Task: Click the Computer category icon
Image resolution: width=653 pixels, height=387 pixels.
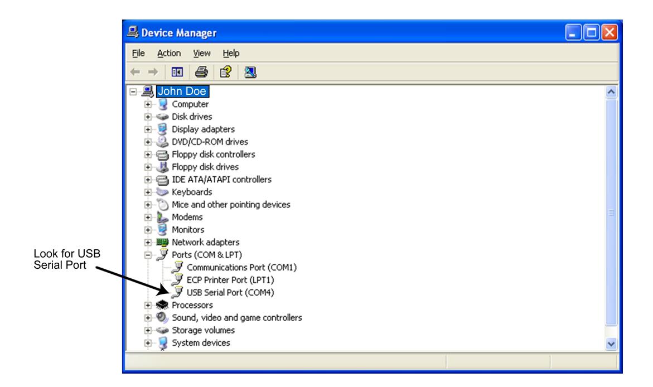Action: tap(163, 104)
